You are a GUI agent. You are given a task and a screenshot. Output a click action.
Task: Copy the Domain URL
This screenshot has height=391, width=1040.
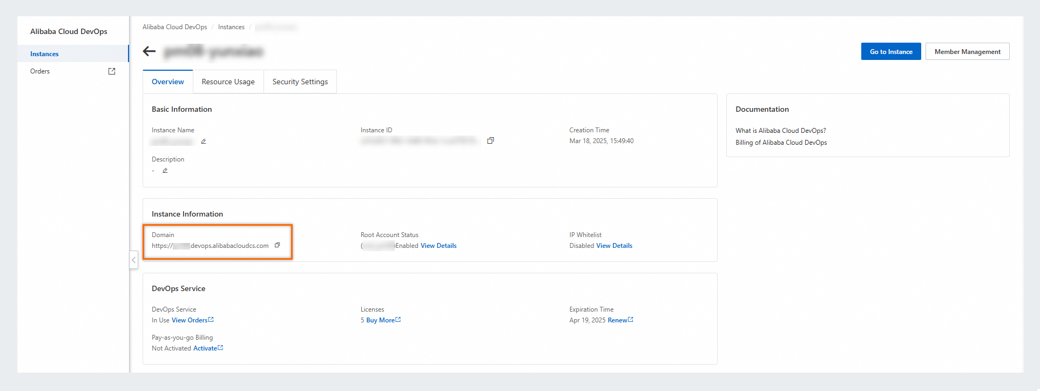pos(277,245)
